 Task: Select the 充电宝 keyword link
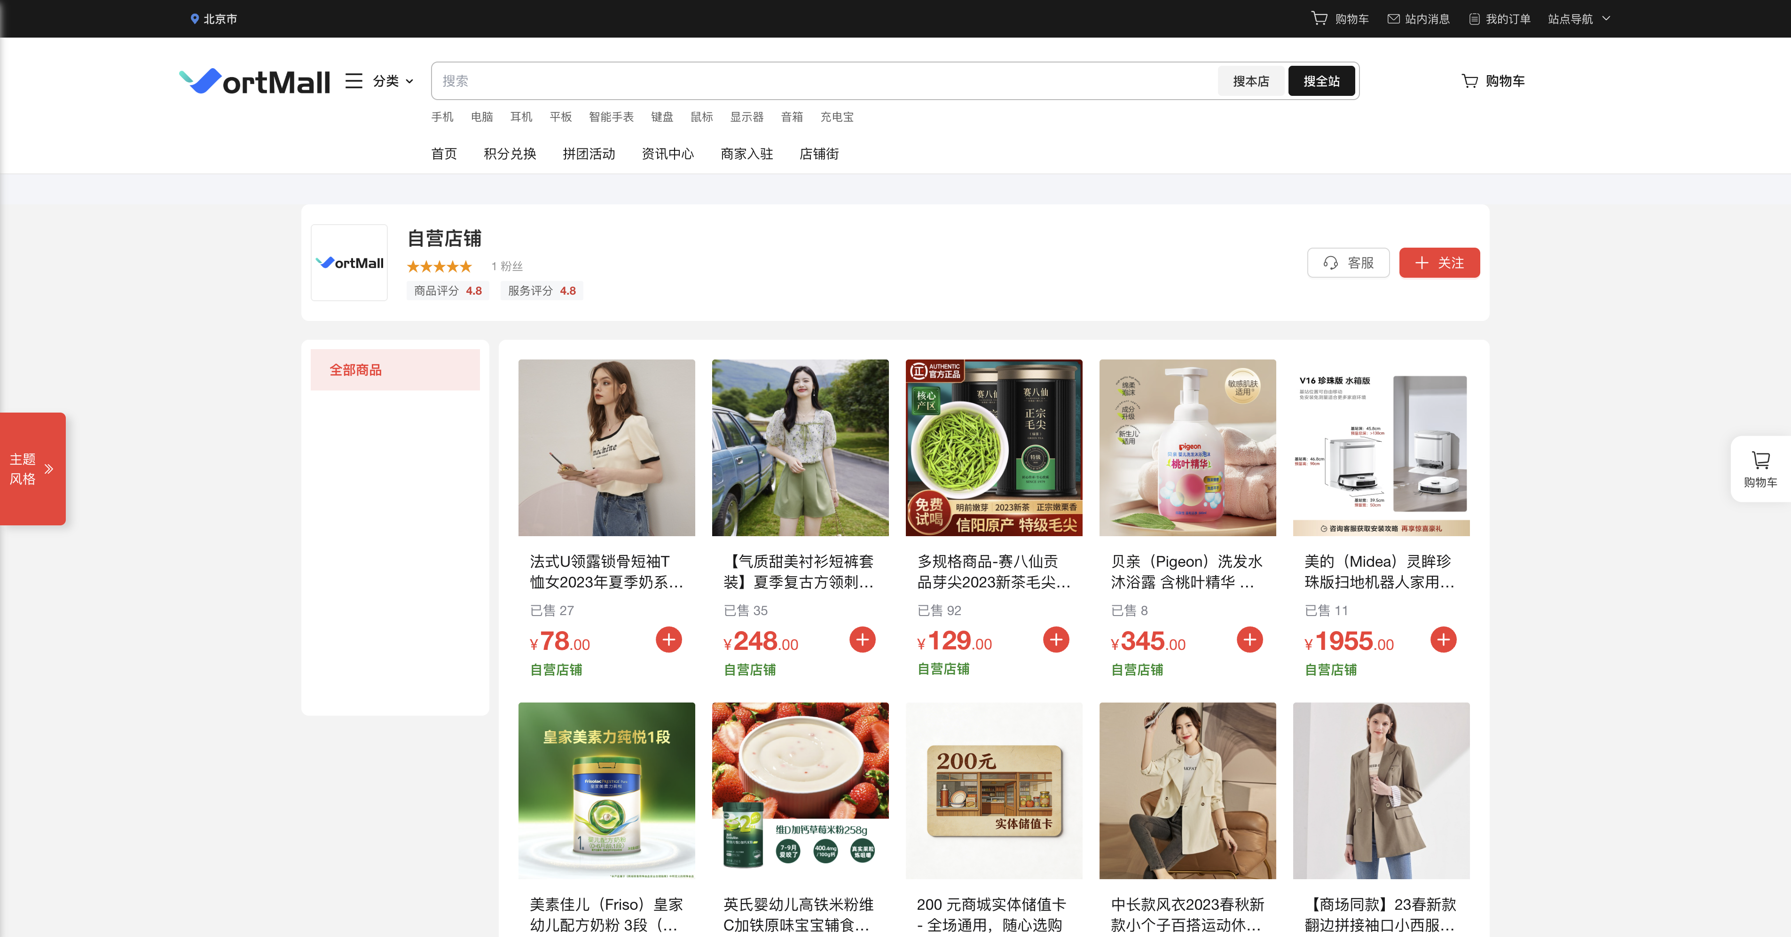[x=837, y=117]
